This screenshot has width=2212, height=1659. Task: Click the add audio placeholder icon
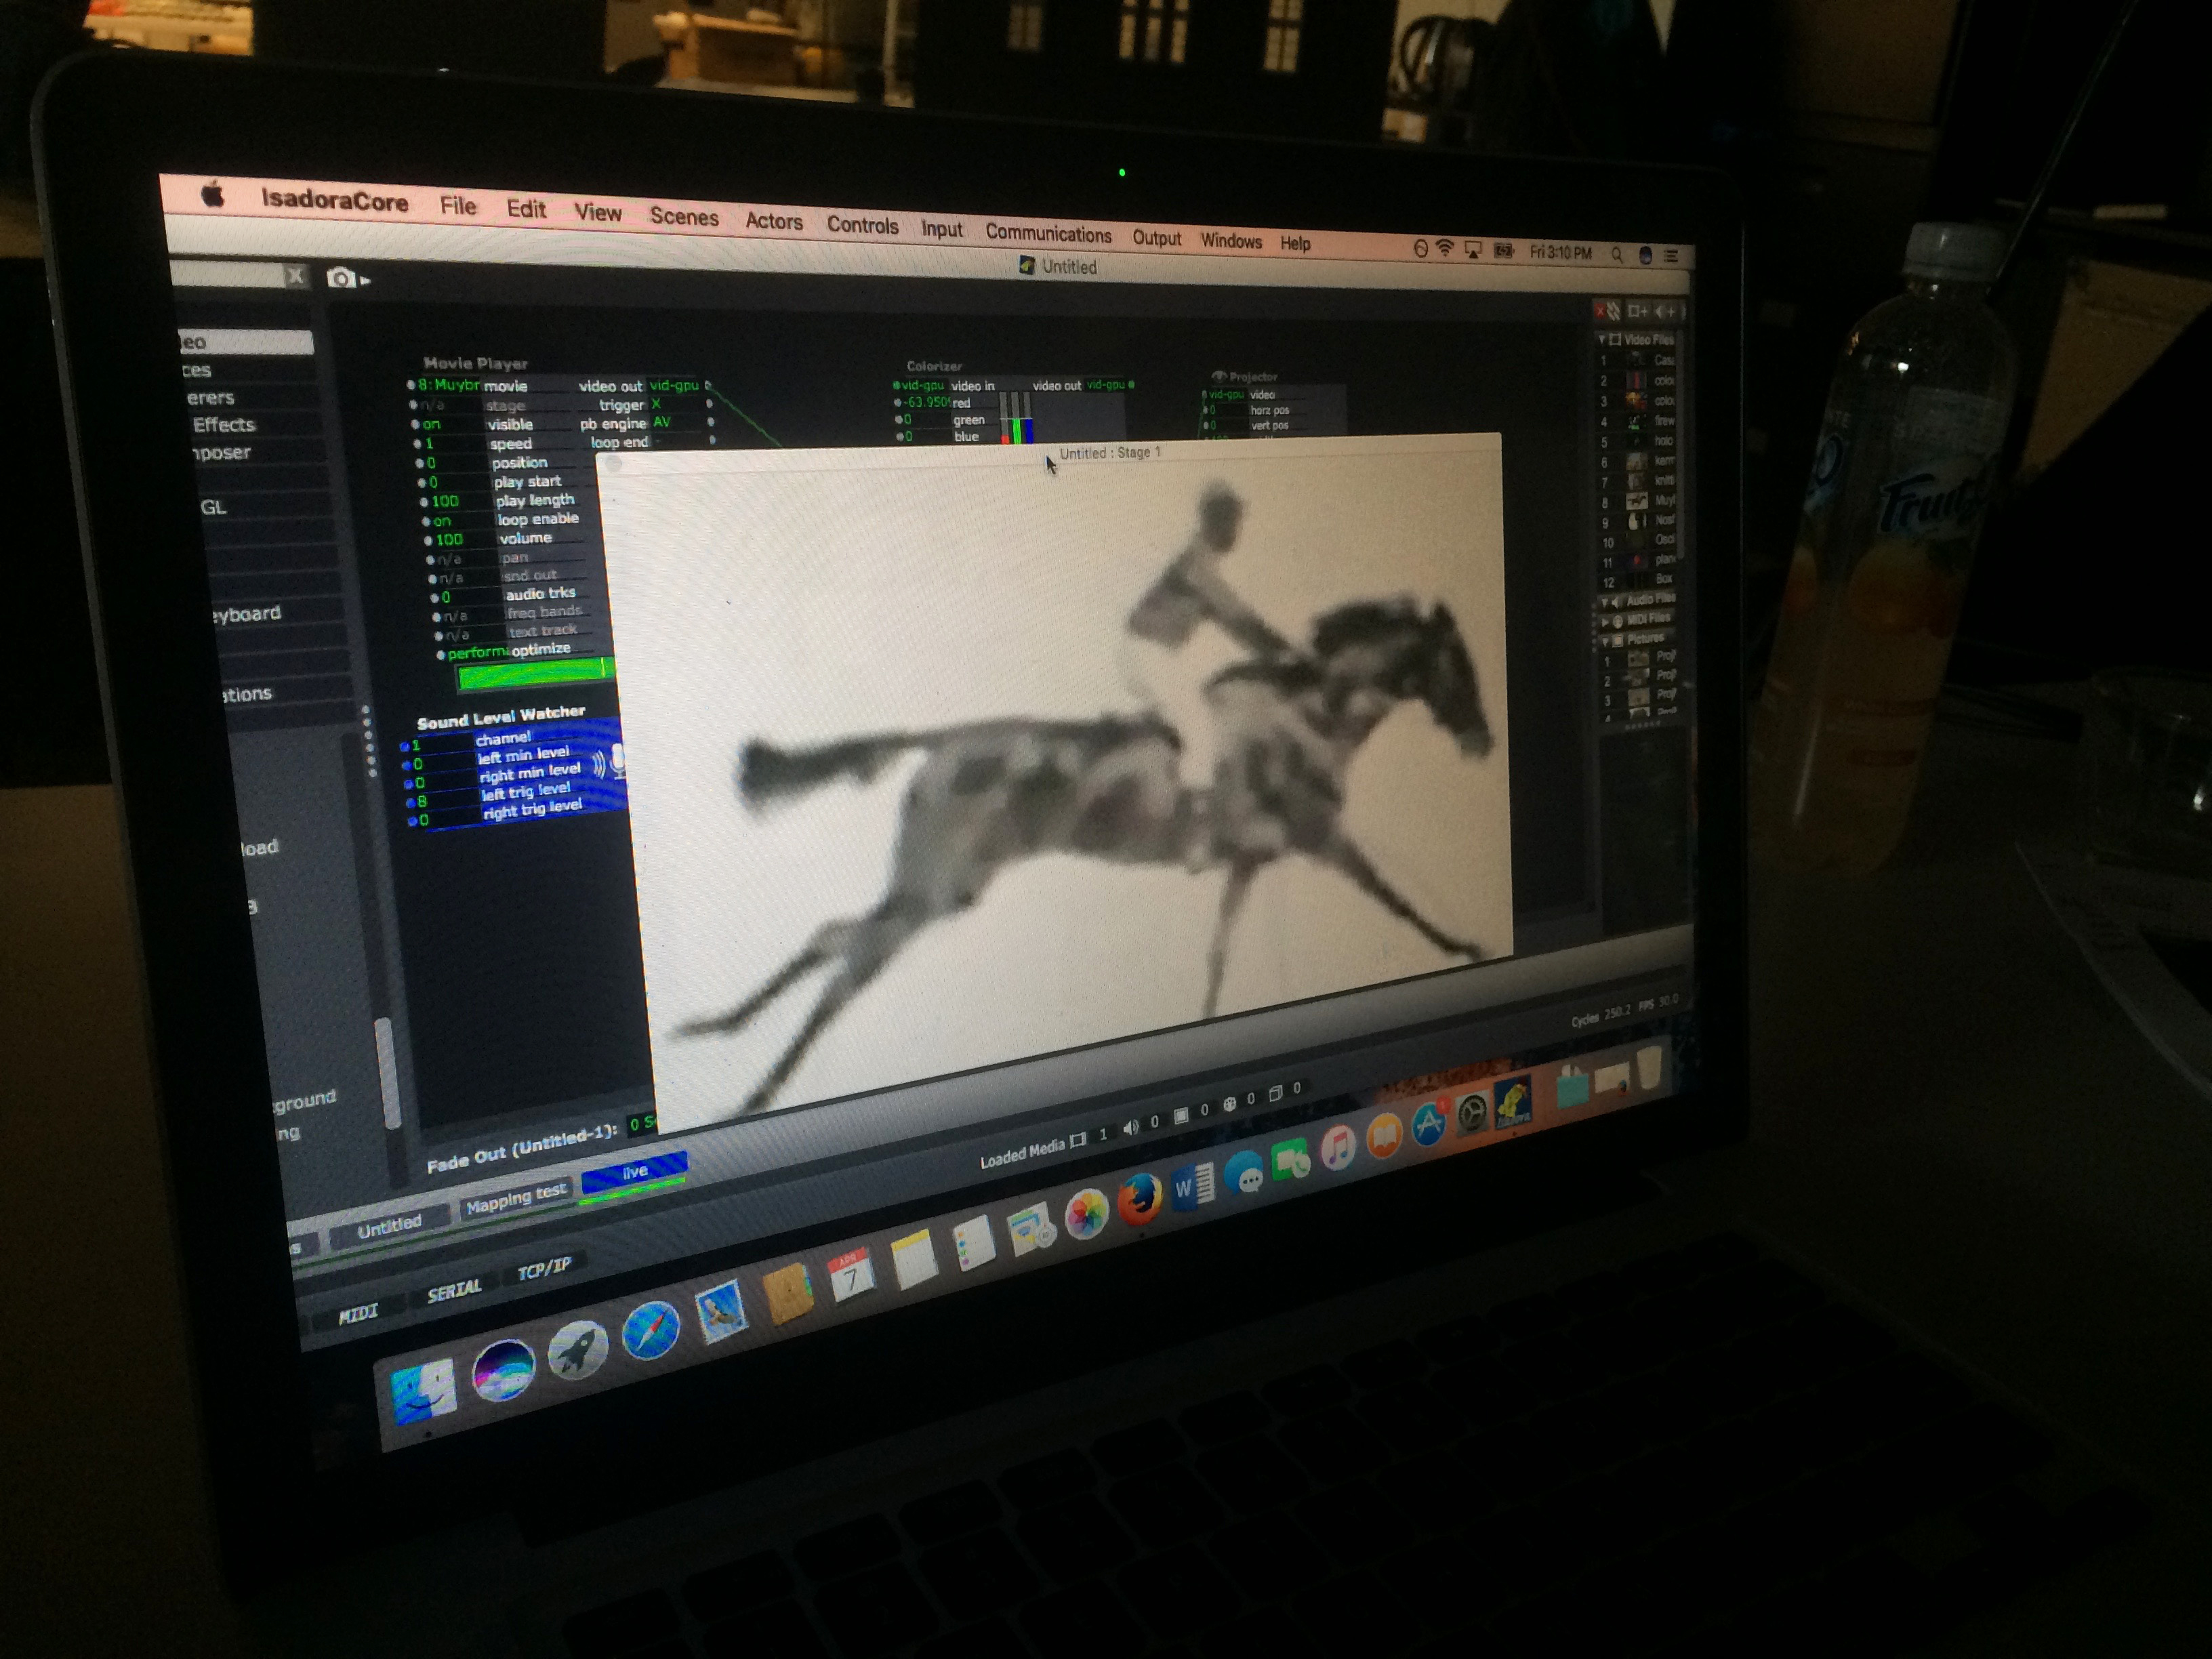tap(1665, 312)
